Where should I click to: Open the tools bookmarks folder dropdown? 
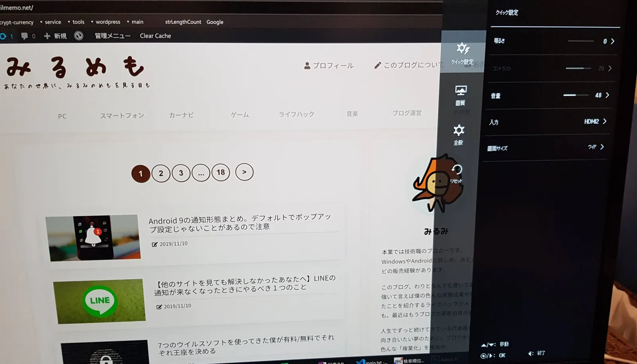[x=76, y=22]
